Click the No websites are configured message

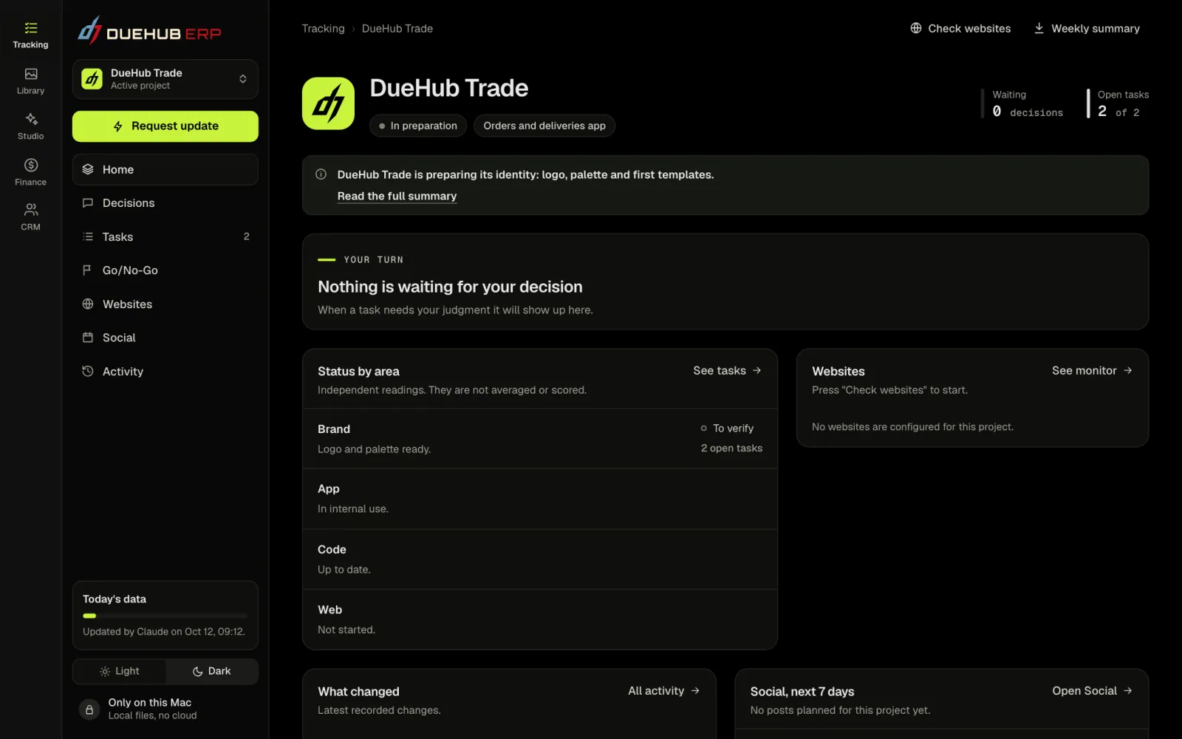912,427
